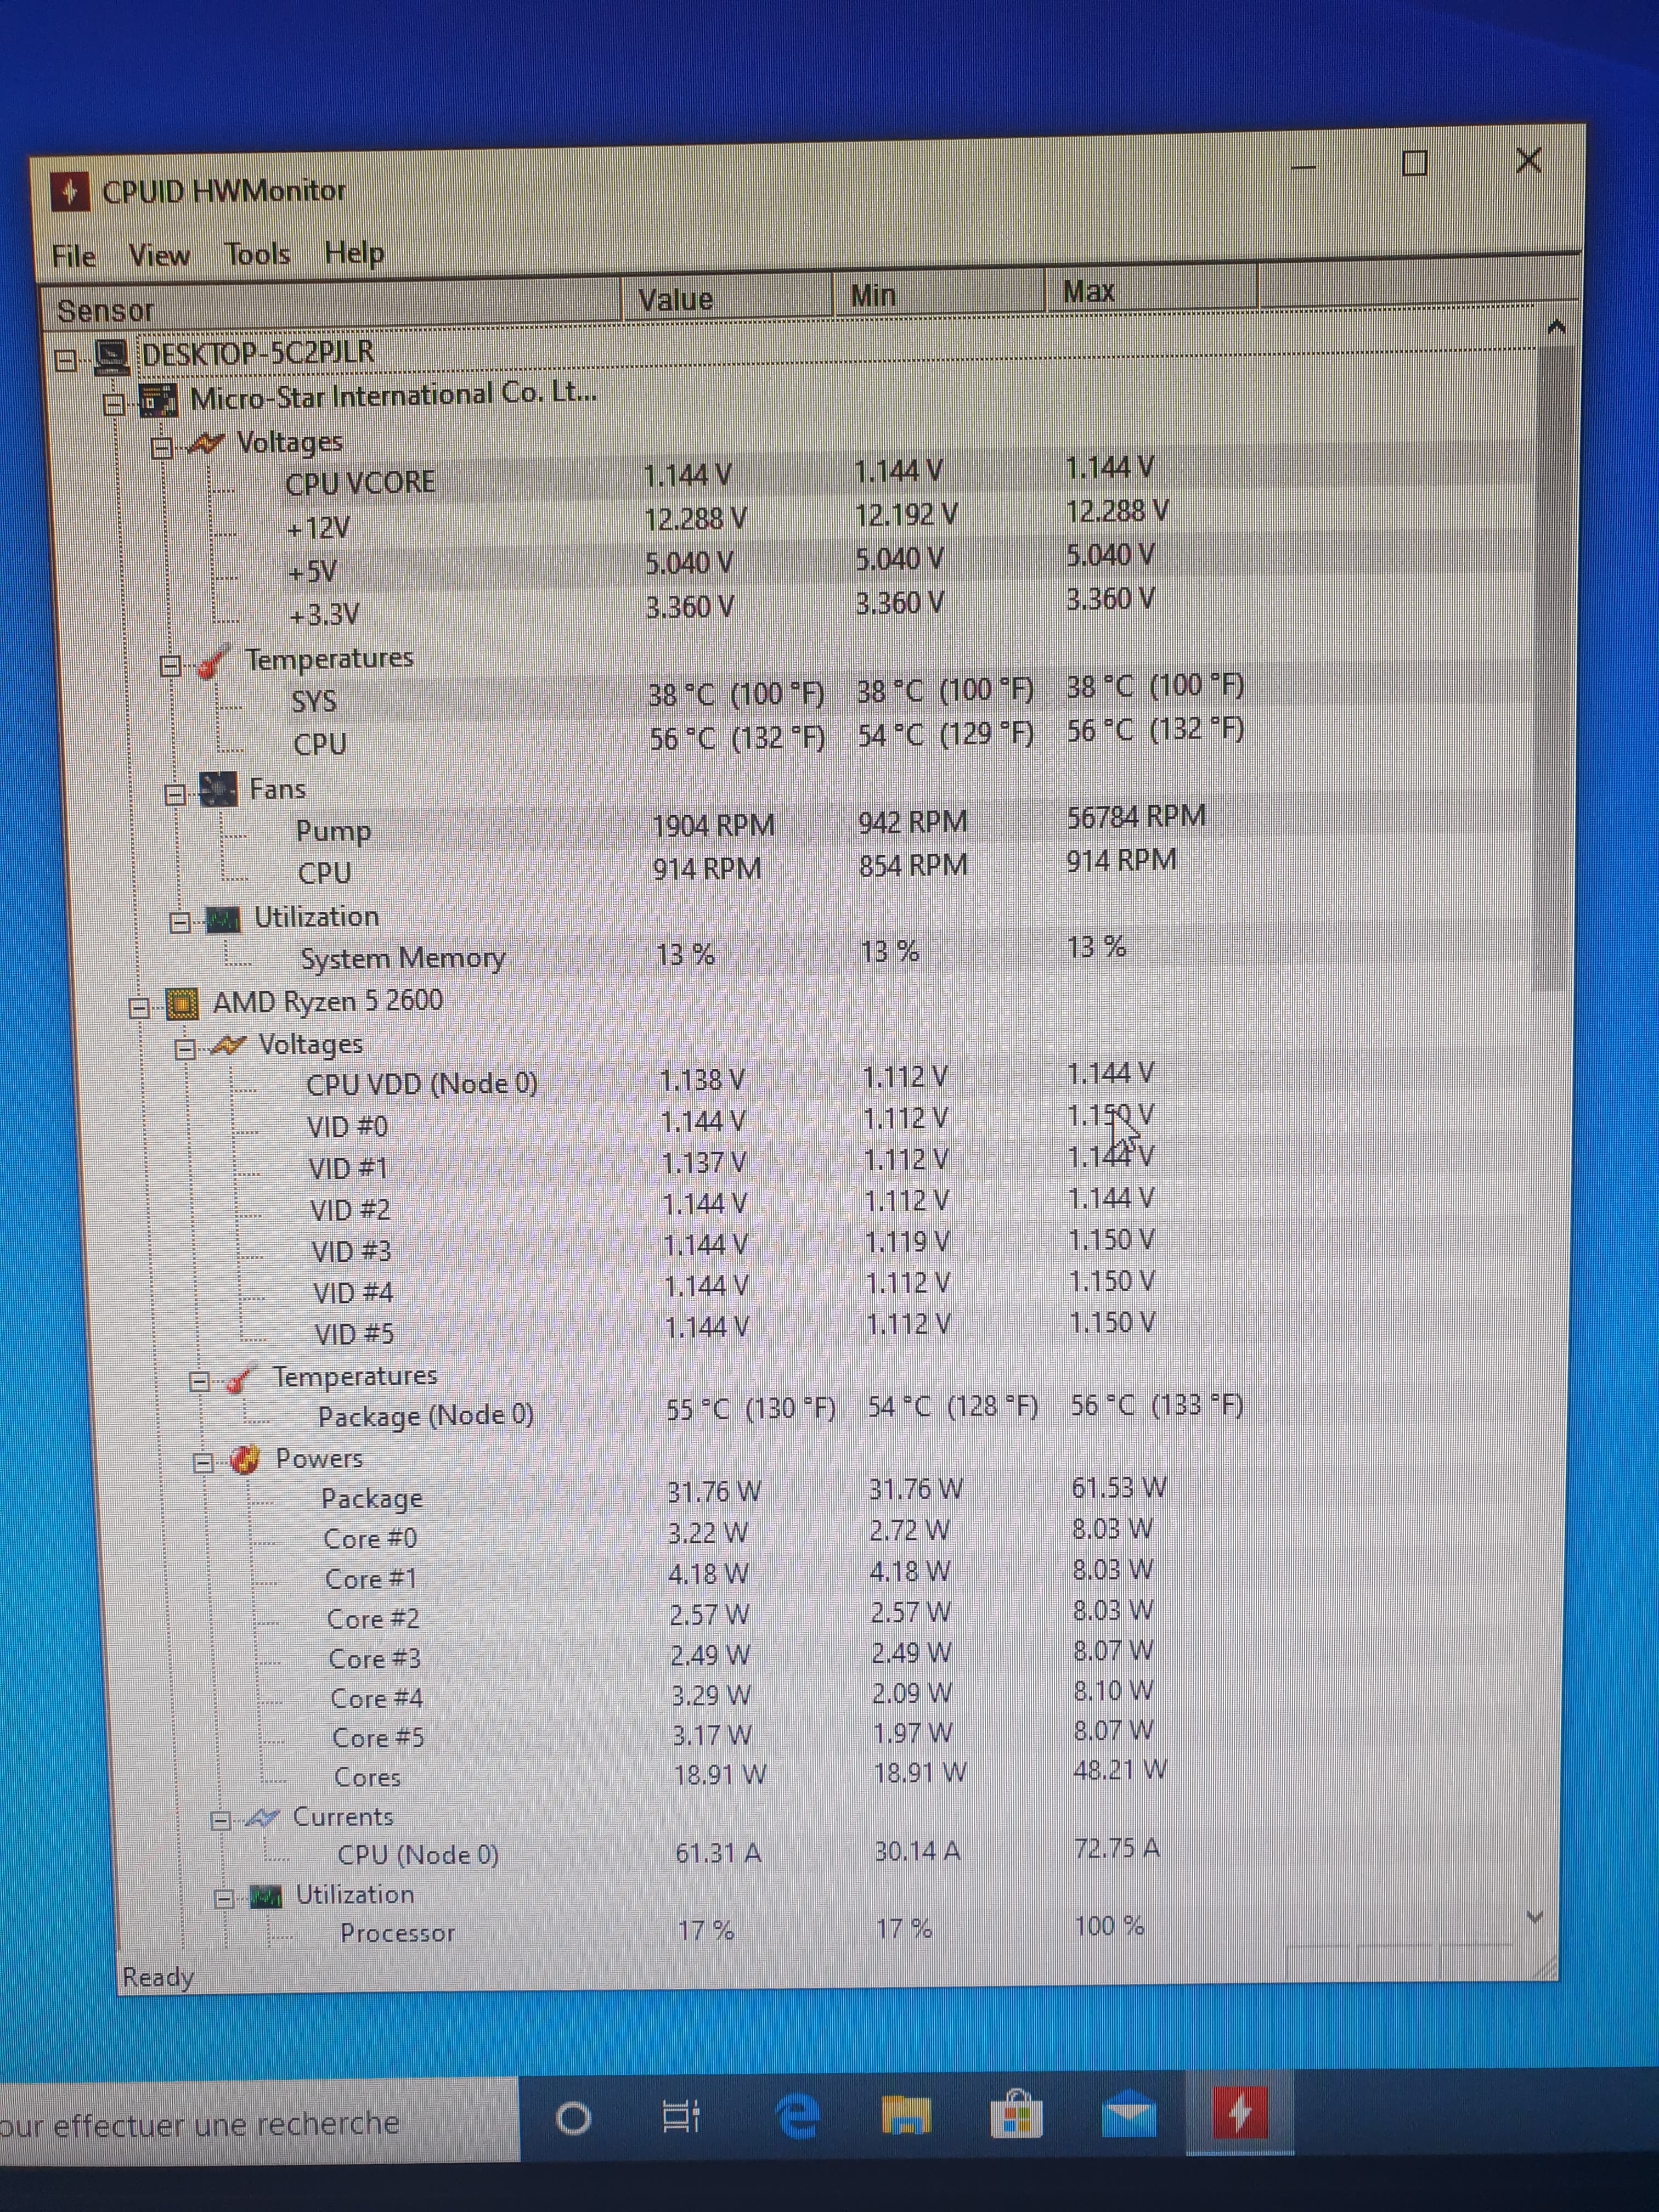Viewport: 1659px width, 2212px height.
Task: Click the Max column header
Action: pos(1150,290)
